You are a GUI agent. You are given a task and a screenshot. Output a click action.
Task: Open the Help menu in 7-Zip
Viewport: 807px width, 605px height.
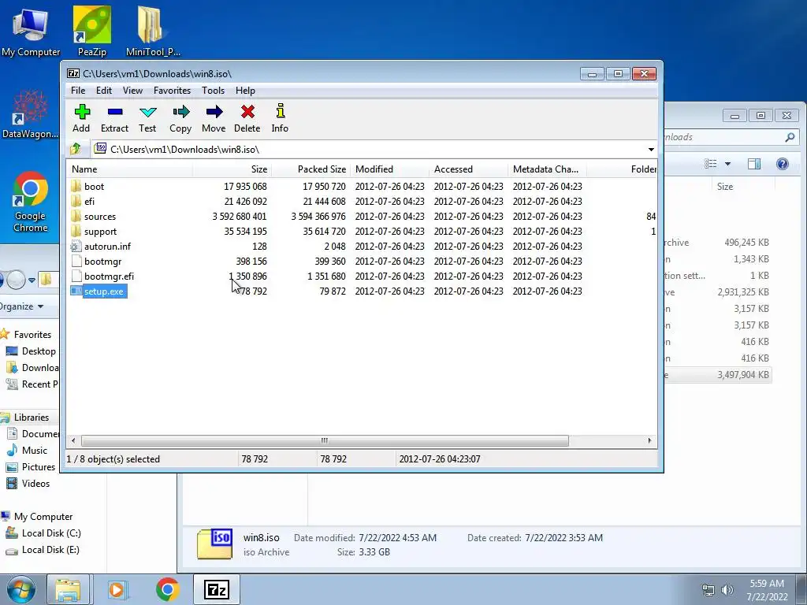[x=246, y=91]
